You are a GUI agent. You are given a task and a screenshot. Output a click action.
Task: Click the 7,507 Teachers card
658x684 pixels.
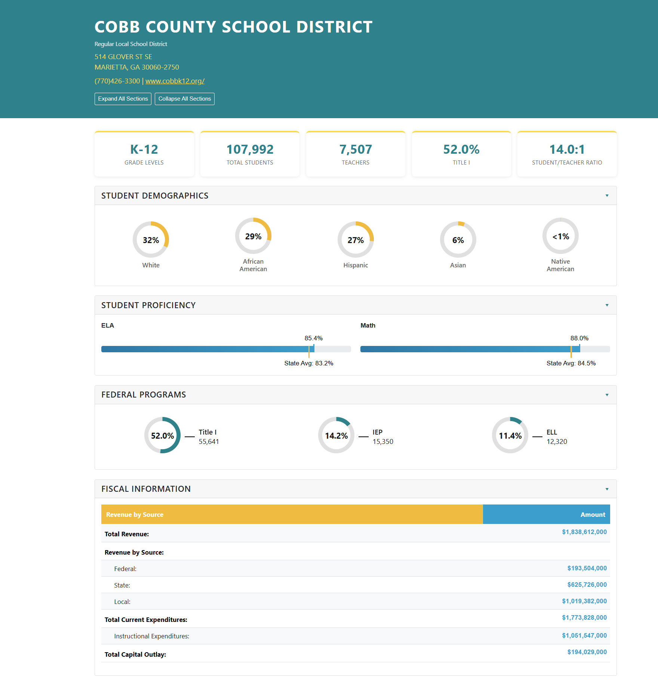(x=356, y=154)
